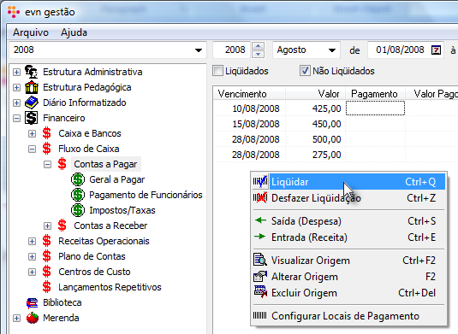Viewport: 458px width, 334px height.
Task: Expand the Estrutura Administrativa node
Action: (x=16, y=72)
